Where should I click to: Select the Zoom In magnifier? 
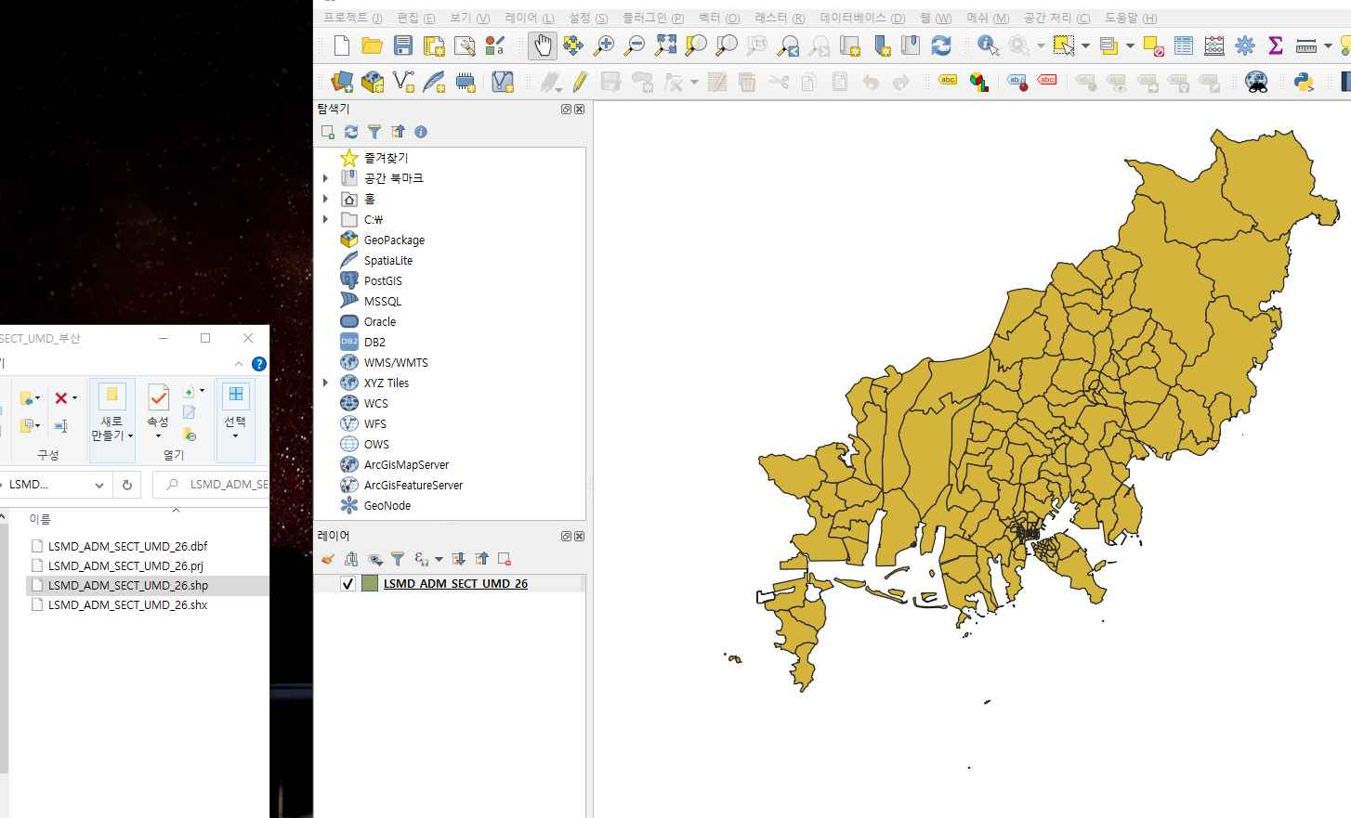pyautogui.click(x=604, y=45)
